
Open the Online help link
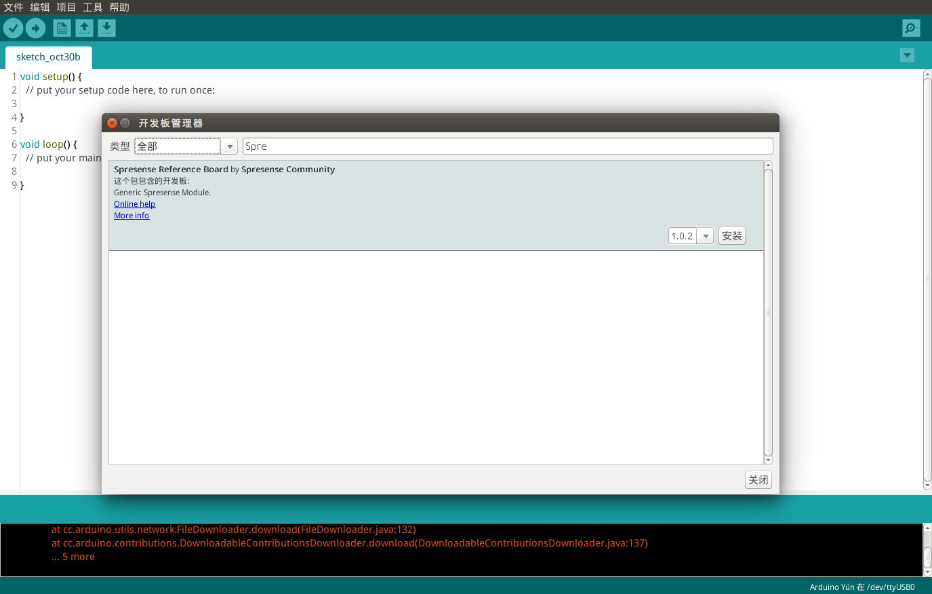click(x=134, y=204)
